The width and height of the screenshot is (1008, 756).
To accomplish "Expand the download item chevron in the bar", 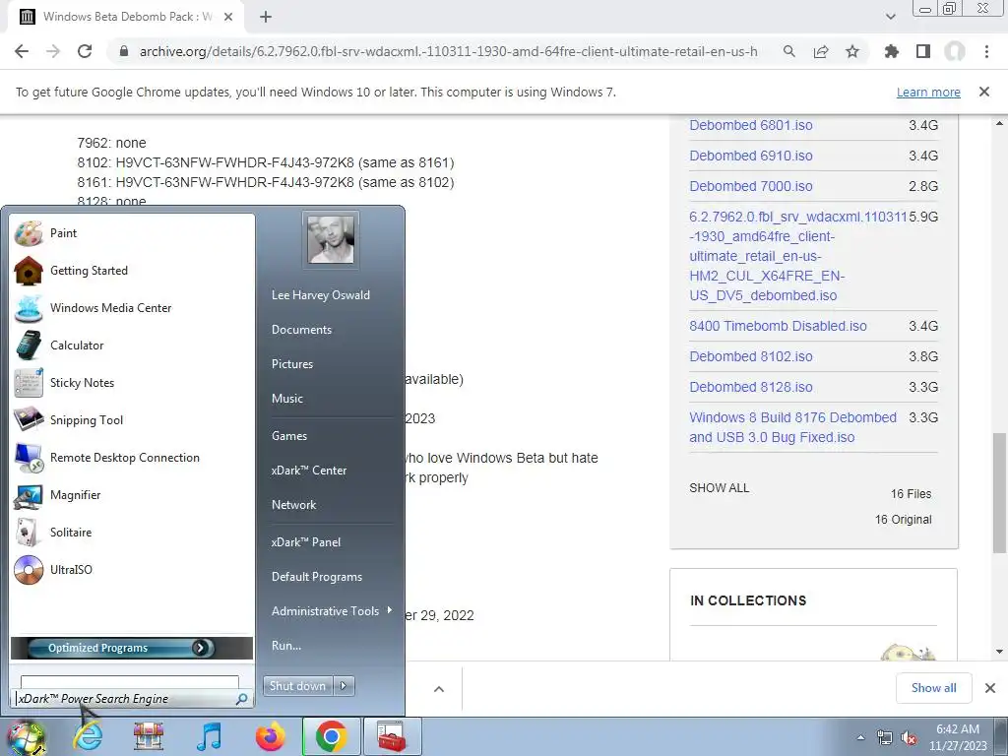I will (x=439, y=689).
